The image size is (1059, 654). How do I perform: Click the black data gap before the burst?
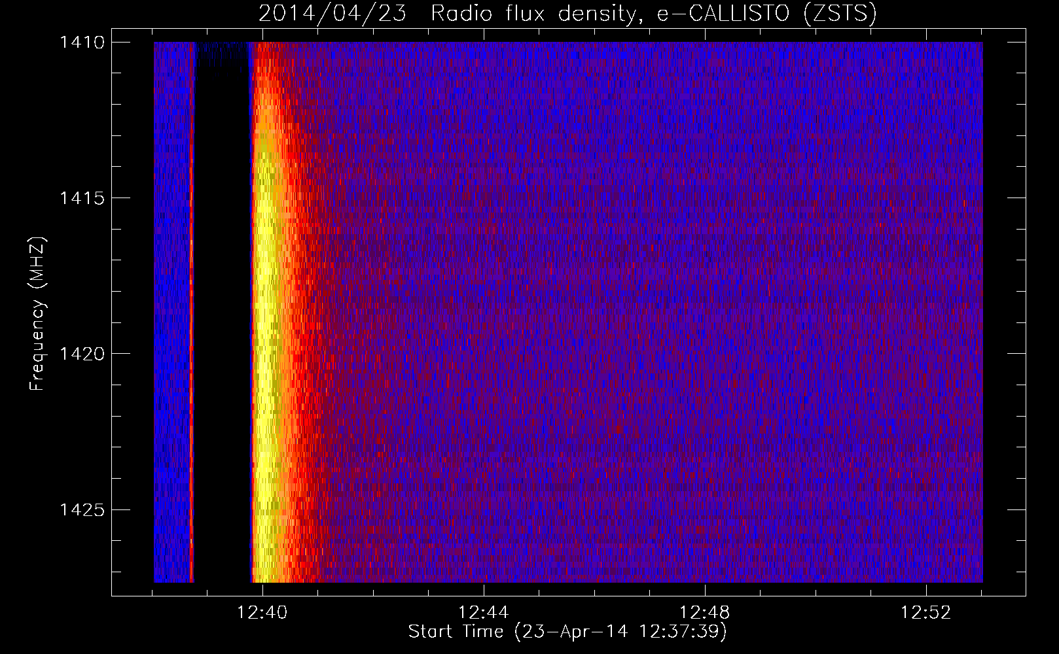tap(223, 314)
